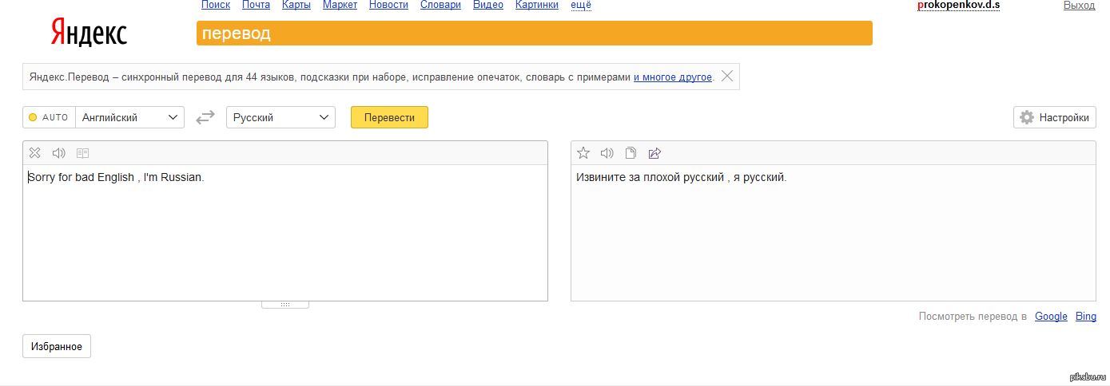The width and height of the screenshot is (1110, 386).
Task: View translation in Google
Action: tap(1051, 317)
